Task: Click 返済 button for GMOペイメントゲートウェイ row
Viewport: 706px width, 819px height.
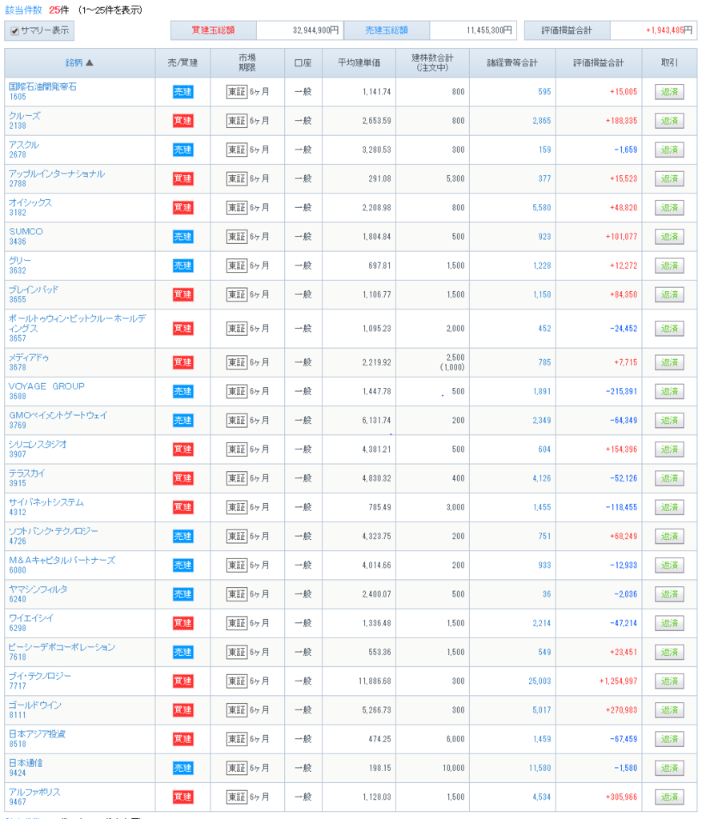Action: pyautogui.click(x=669, y=421)
